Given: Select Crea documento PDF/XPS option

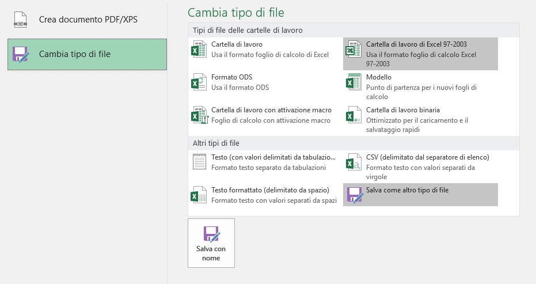Looking at the screenshot, I should tap(87, 20).
